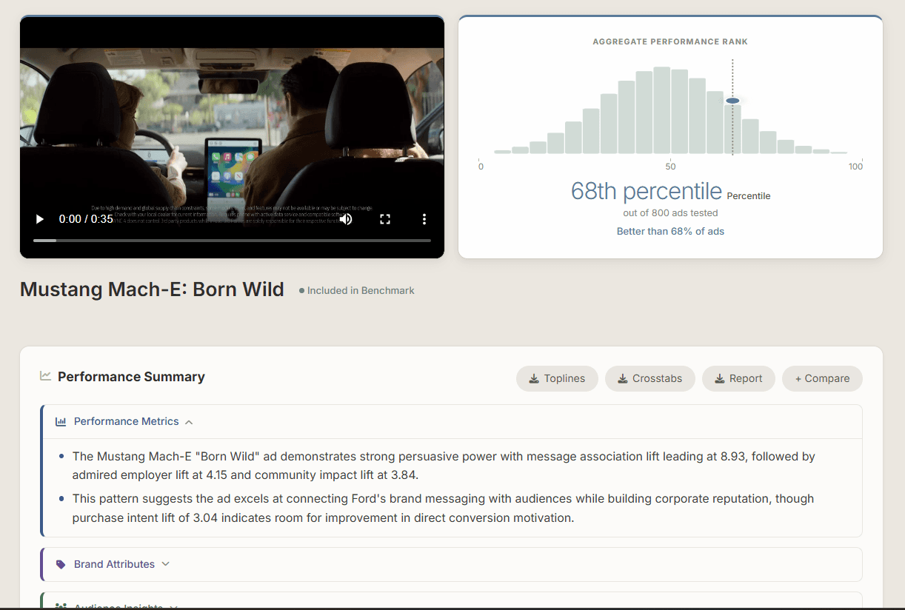
Task: Click the "Better than 68% of ads" text
Action: tap(670, 231)
